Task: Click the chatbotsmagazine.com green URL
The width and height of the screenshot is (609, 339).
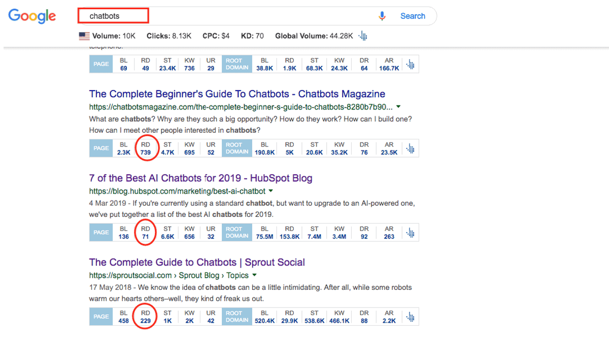Action: [x=241, y=107]
